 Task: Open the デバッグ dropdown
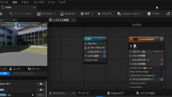pos(105,14)
